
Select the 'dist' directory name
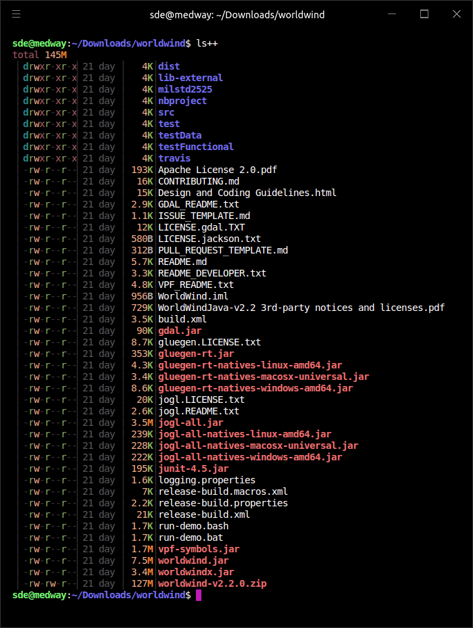pyautogui.click(x=169, y=66)
